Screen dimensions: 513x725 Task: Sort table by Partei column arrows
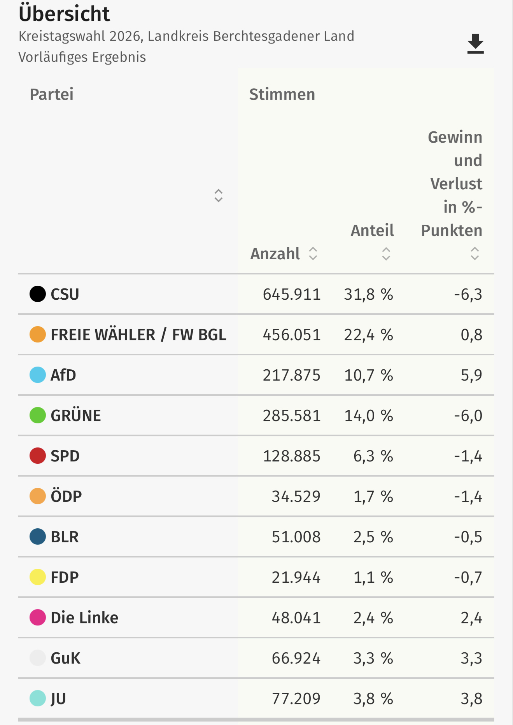pos(219,196)
